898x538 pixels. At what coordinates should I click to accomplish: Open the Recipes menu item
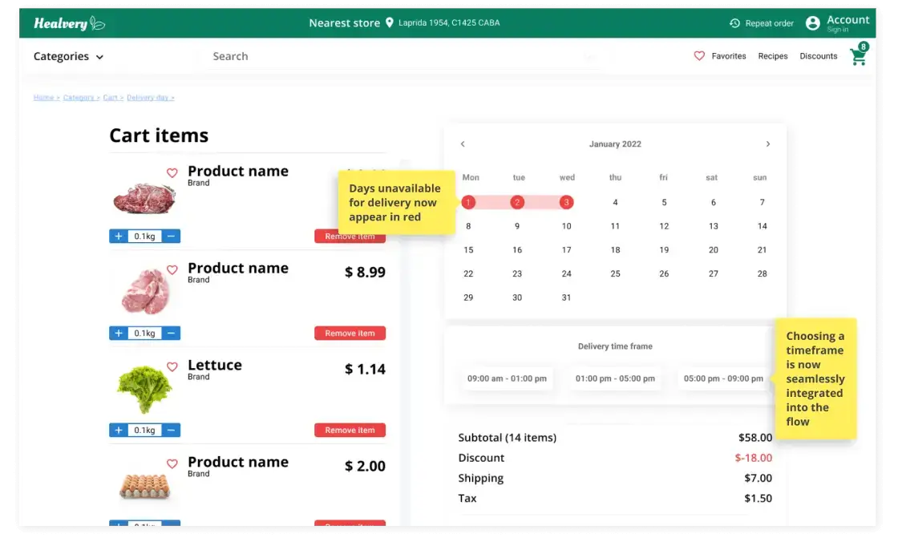(x=773, y=56)
